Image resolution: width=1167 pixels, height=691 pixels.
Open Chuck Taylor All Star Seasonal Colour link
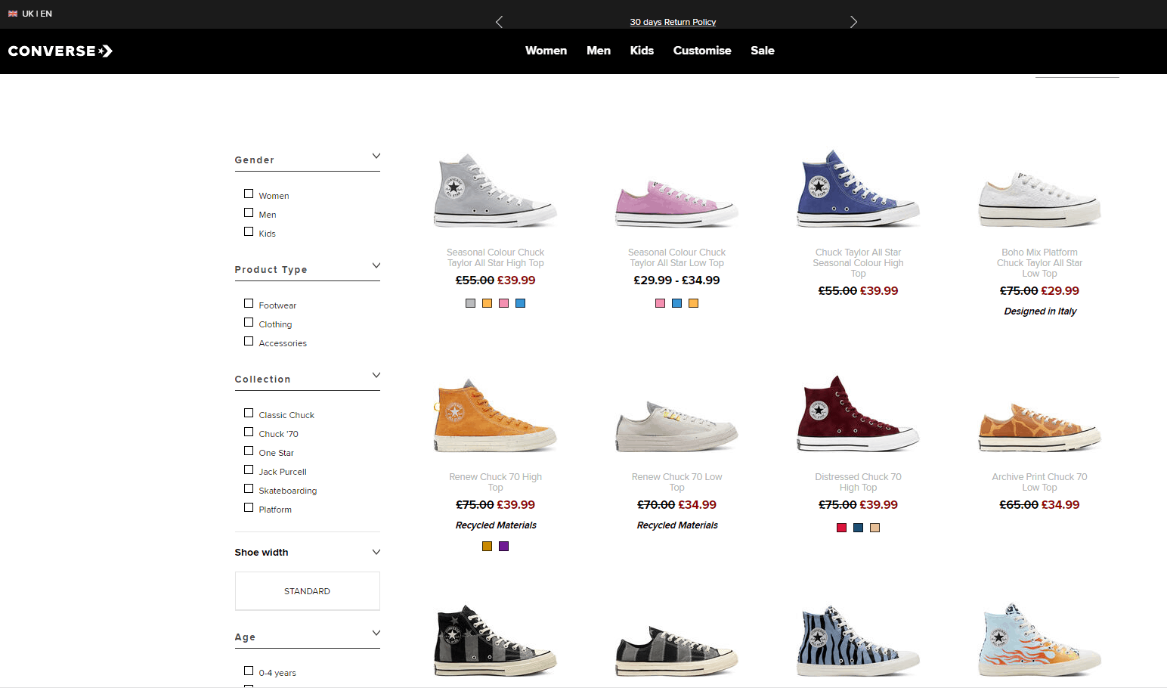(858, 263)
